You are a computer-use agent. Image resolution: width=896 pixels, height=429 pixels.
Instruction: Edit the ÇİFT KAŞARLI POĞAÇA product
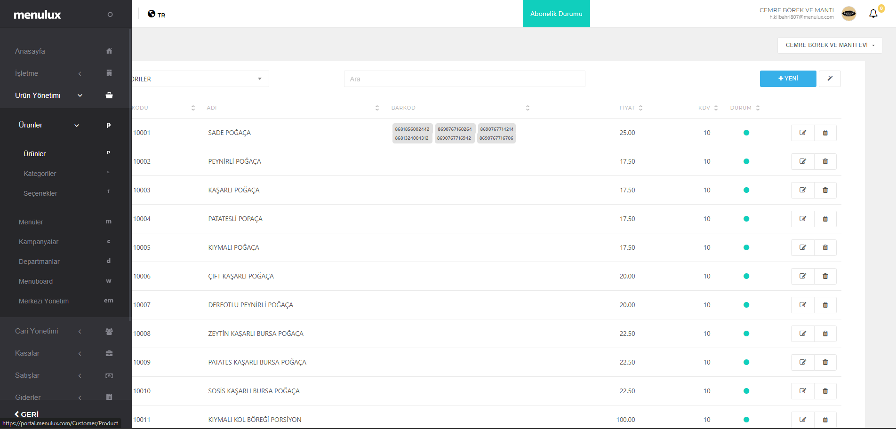803,276
